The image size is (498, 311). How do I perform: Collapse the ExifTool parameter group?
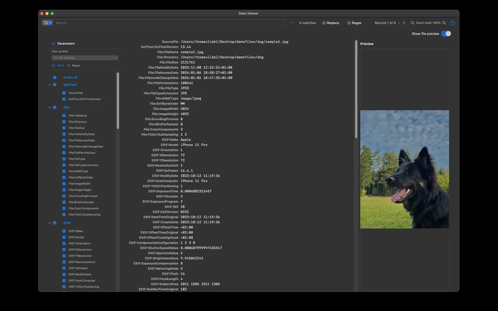click(50, 85)
